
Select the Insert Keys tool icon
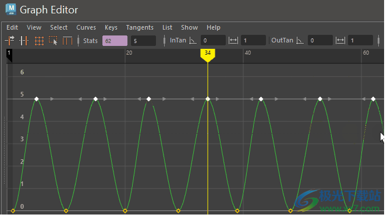(x=24, y=41)
